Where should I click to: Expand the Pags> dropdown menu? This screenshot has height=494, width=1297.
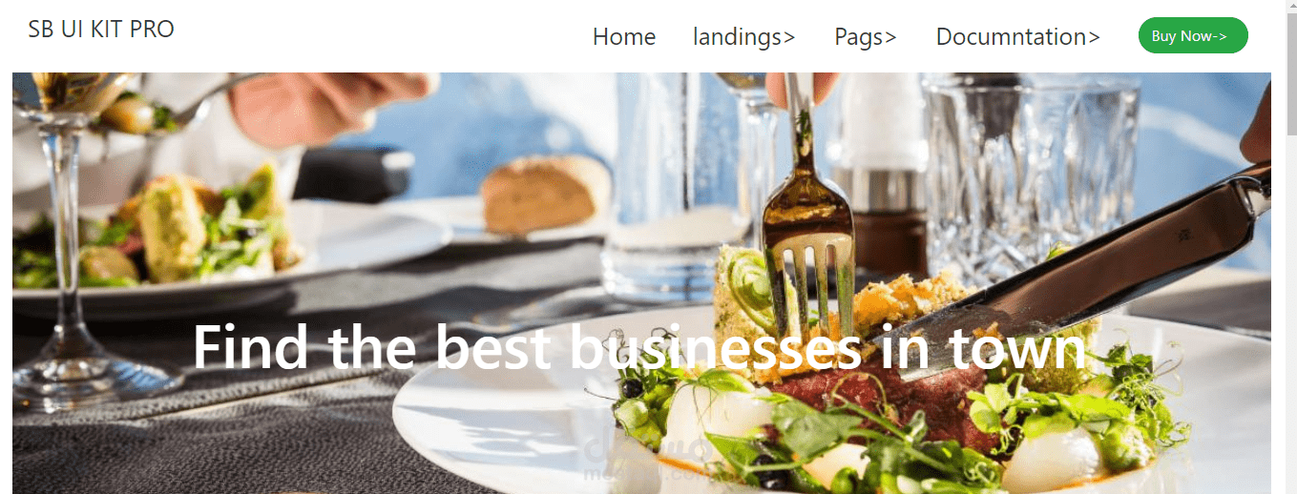pos(866,37)
